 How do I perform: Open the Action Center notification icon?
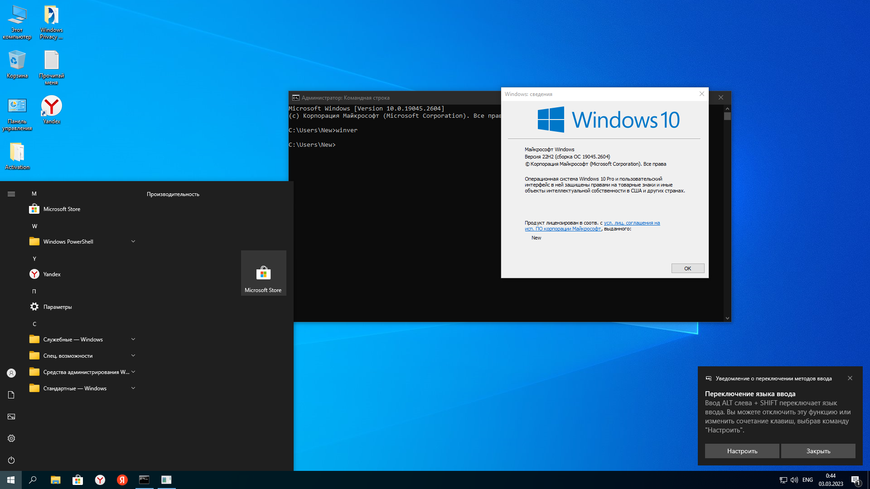click(x=855, y=480)
